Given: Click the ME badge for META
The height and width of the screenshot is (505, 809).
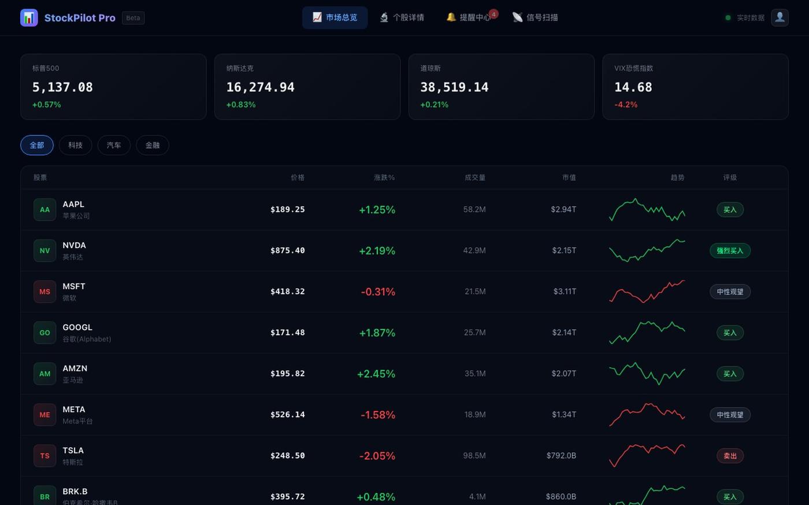Looking at the screenshot, I should [44, 414].
